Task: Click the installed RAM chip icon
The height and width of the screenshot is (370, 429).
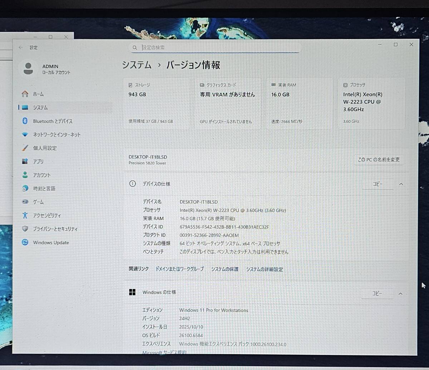Action: pyautogui.click(x=273, y=85)
